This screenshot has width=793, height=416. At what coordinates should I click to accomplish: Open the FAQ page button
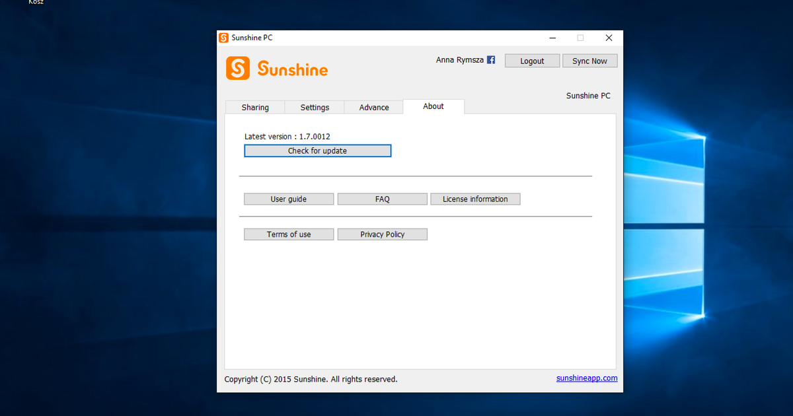(383, 199)
